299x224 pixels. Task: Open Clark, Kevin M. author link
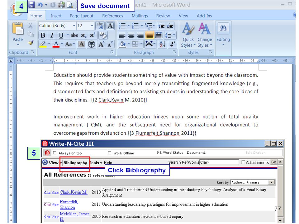pyautogui.click(x=74, y=192)
